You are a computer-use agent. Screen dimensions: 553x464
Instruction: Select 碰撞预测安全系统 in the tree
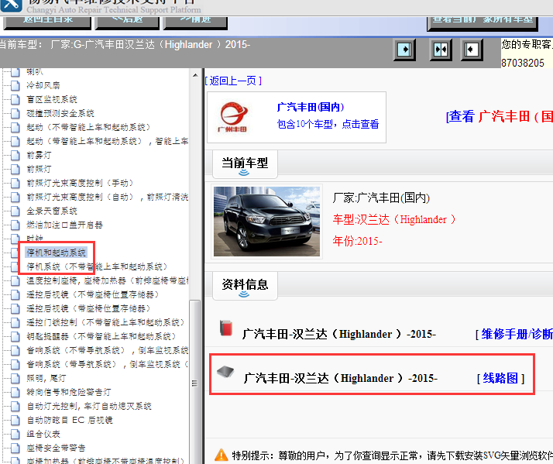pos(60,113)
